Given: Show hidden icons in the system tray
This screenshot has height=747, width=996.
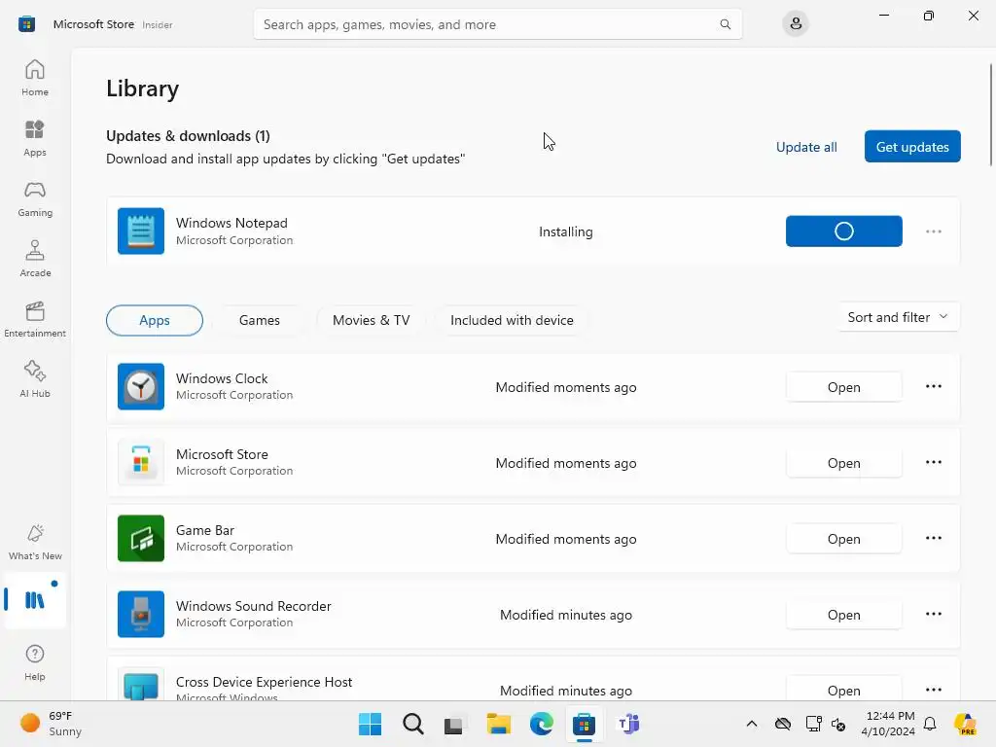Looking at the screenshot, I should click(x=752, y=724).
